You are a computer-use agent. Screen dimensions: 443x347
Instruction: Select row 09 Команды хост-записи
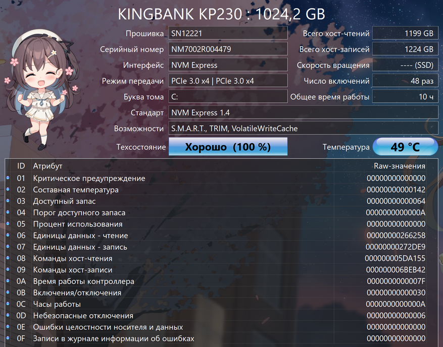click(x=221, y=270)
